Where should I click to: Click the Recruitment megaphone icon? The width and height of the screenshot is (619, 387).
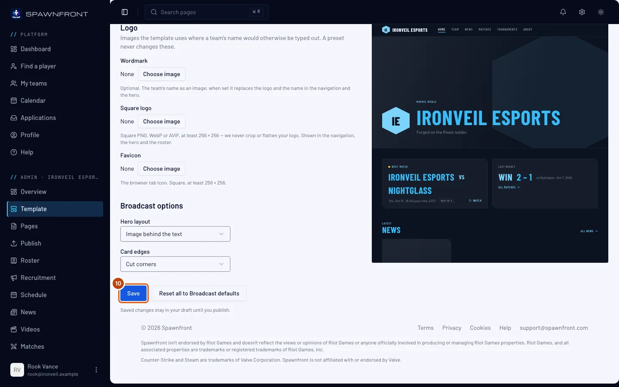pyautogui.click(x=14, y=278)
